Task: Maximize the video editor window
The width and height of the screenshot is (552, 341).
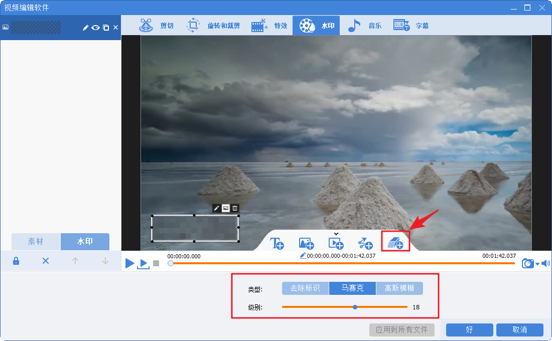Action: (527, 8)
